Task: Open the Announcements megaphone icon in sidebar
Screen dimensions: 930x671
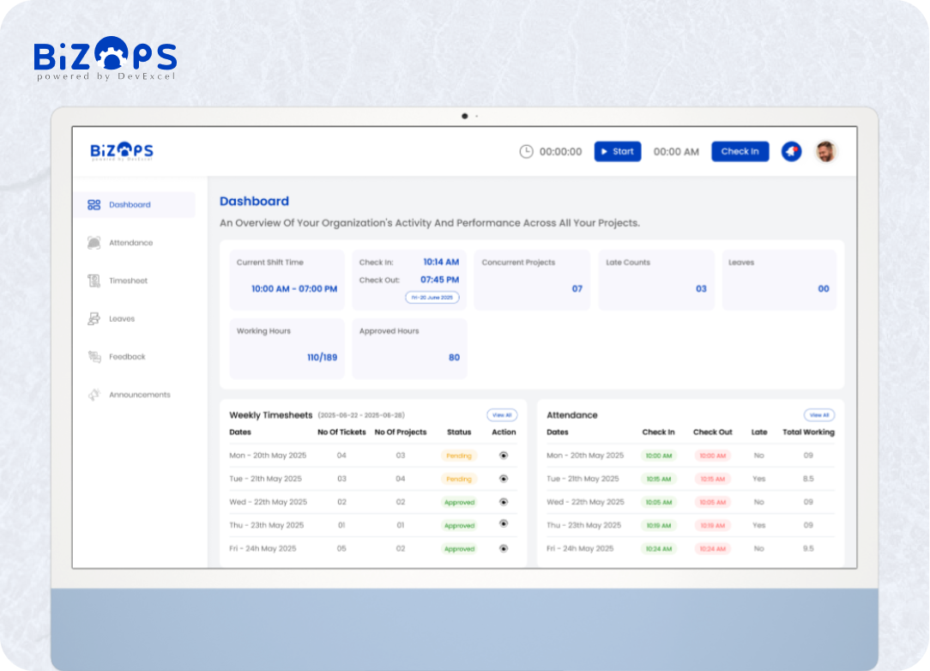Action: pos(94,395)
